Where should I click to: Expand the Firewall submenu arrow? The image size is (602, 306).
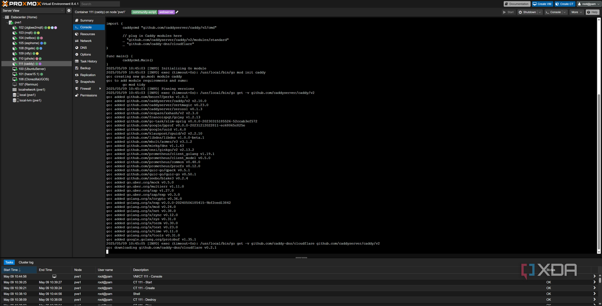(x=100, y=89)
